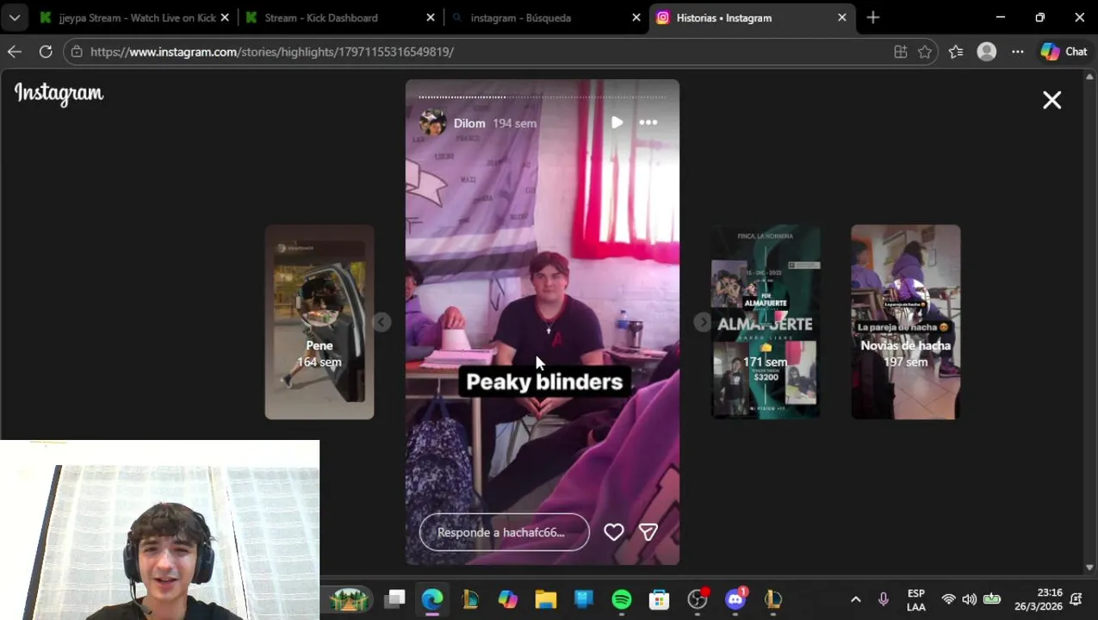Open Discord from the taskbar
The height and width of the screenshot is (620, 1098).
pos(735,598)
